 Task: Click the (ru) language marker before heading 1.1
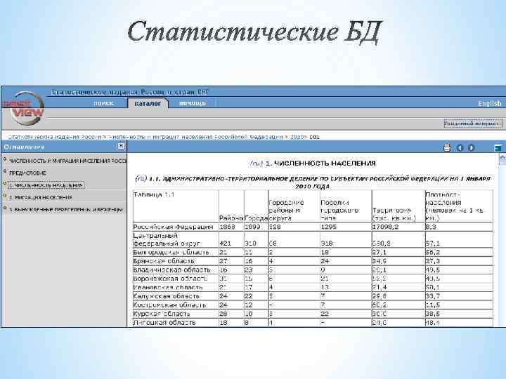[141, 178]
